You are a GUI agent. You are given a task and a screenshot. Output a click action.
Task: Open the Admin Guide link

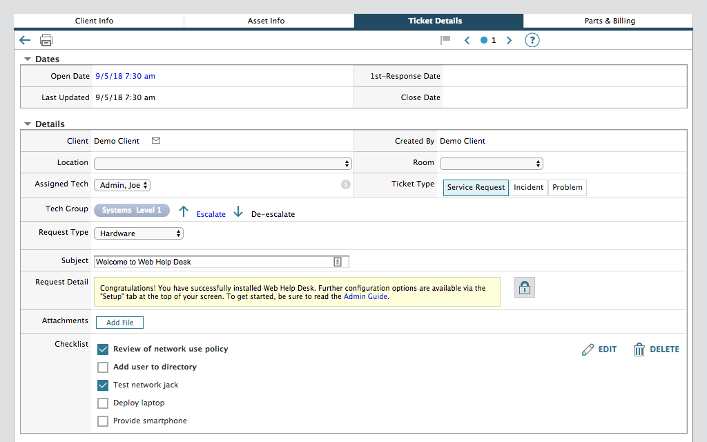365,296
